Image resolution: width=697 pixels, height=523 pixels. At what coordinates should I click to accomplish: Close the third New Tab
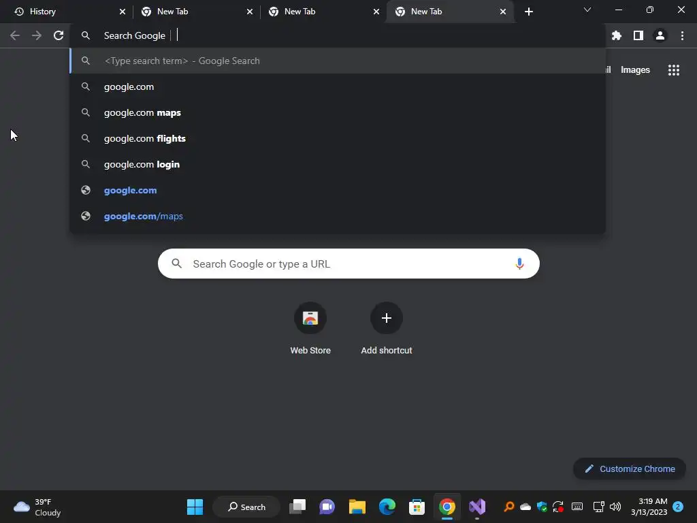(x=376, y=12)
